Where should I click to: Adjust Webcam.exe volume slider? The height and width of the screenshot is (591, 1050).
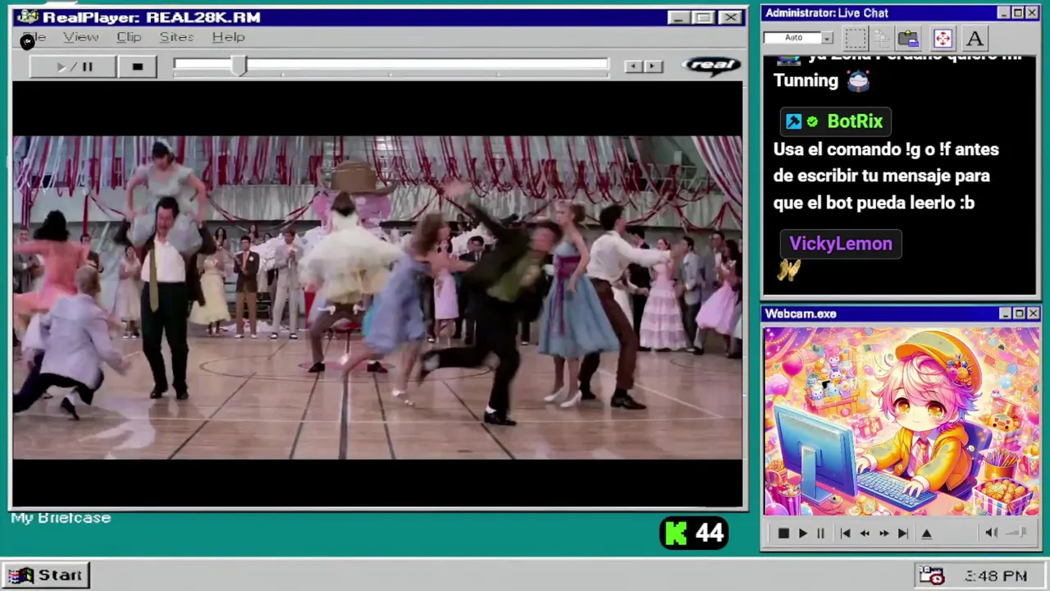click(1017, 533)
